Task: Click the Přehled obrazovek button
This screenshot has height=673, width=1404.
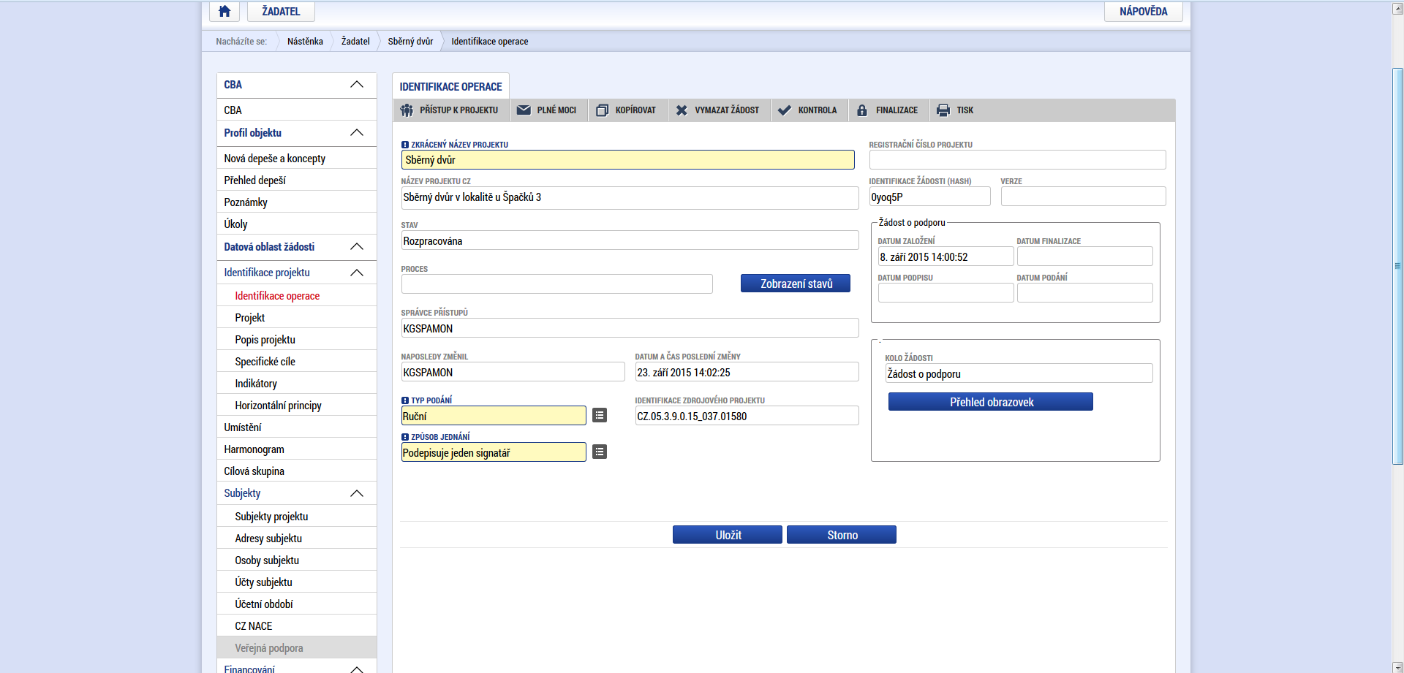Action: (x=991, y=402)
